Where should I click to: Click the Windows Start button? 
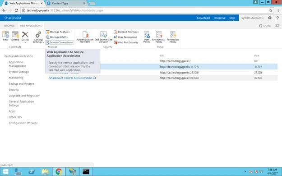click(5, 171)
